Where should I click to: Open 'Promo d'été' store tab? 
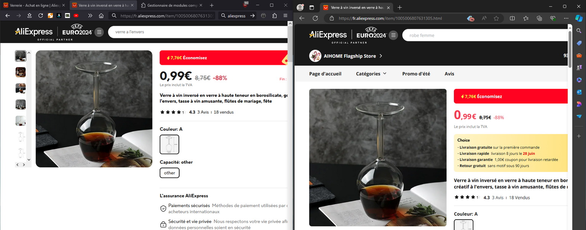tap(416, 74)
